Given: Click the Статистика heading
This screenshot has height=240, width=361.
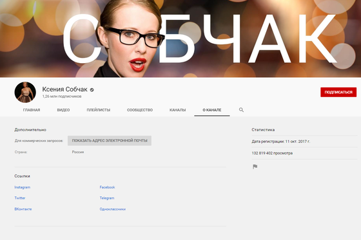Looking at the screenshot, I should coord(263,130).
